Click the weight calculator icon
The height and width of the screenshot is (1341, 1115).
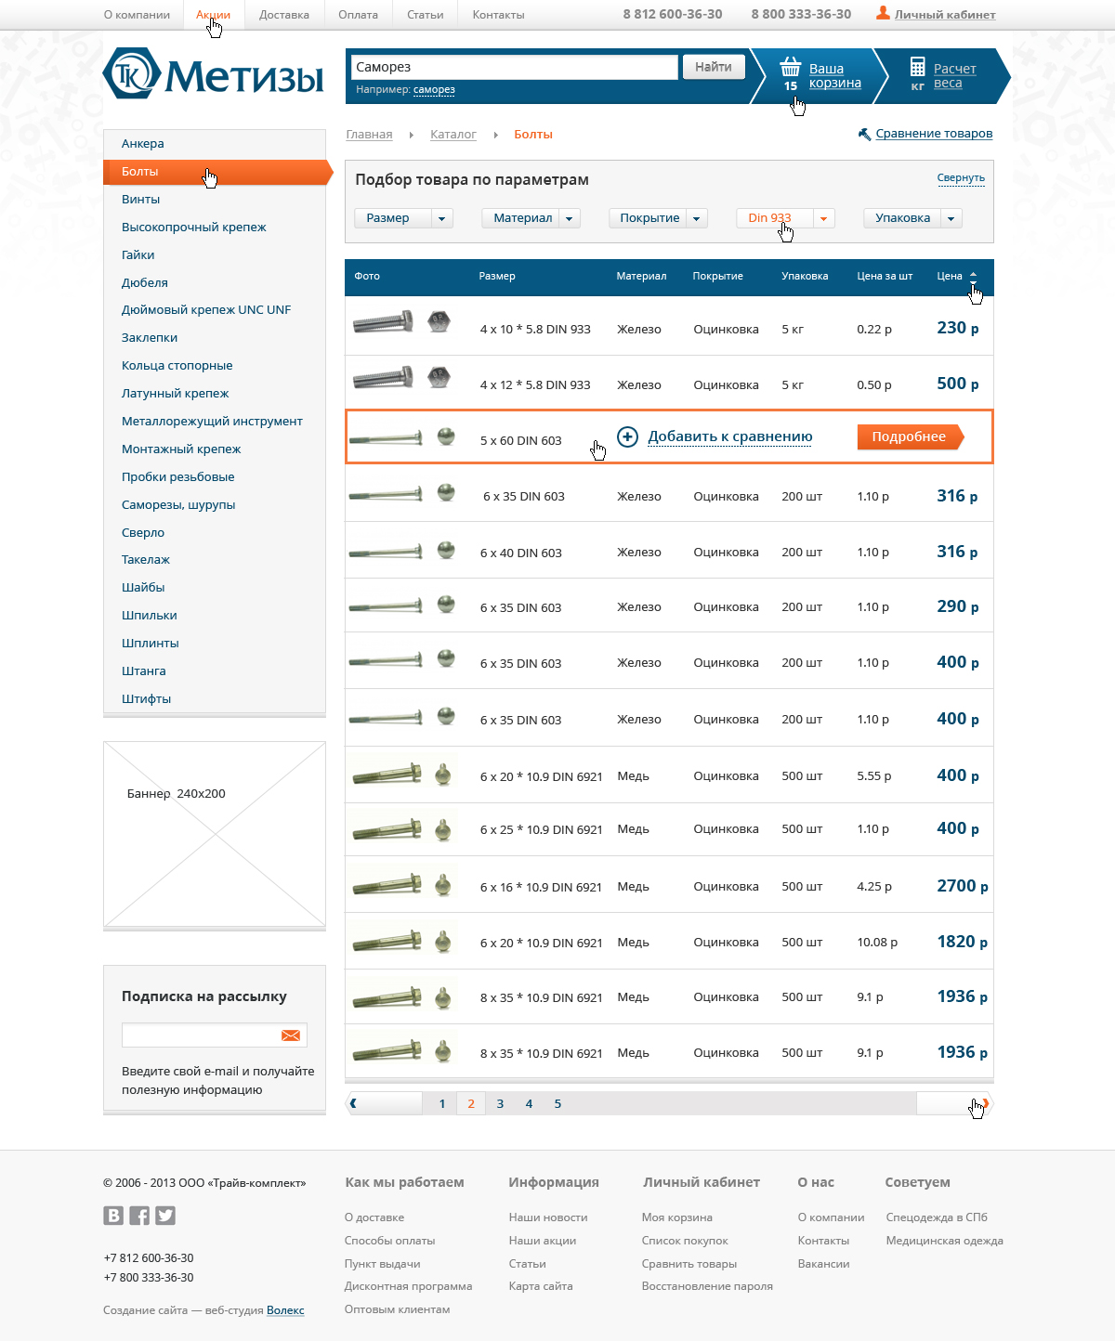(917, 67)
